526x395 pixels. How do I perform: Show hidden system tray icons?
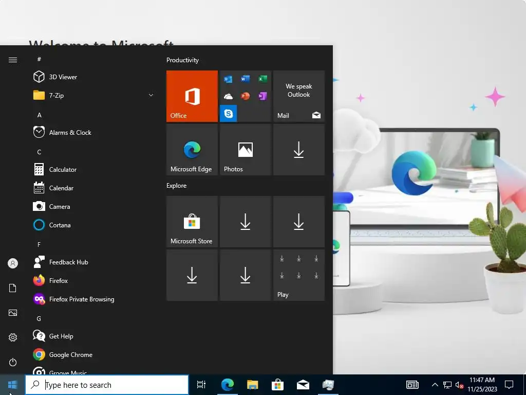click(435, 385)
